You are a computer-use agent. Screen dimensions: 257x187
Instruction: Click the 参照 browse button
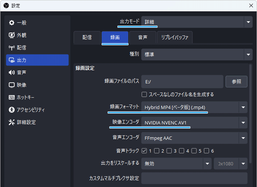237,82
